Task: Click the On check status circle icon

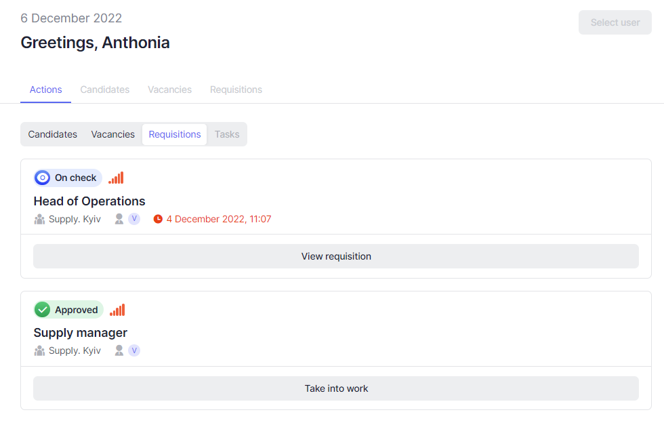Action: pyautogui.click(x=43, y=178)
